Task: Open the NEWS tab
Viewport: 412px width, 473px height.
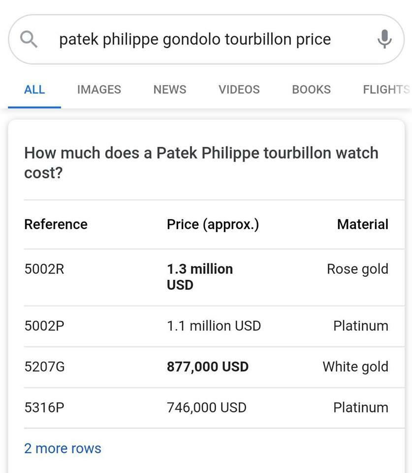Action: (x=170, y=90)
